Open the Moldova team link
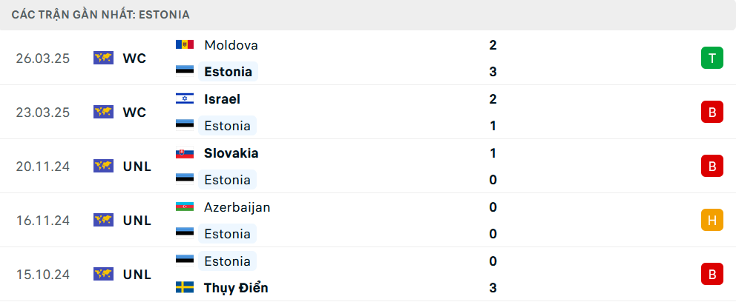736x302 pixels. [231, 45]
